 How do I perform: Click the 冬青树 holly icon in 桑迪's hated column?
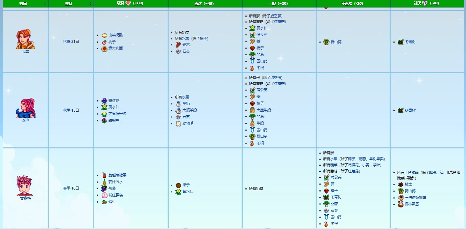click(x=400, y=110)
